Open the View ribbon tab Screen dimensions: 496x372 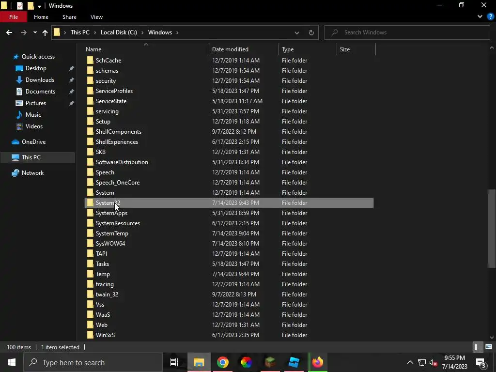[96, 17]
